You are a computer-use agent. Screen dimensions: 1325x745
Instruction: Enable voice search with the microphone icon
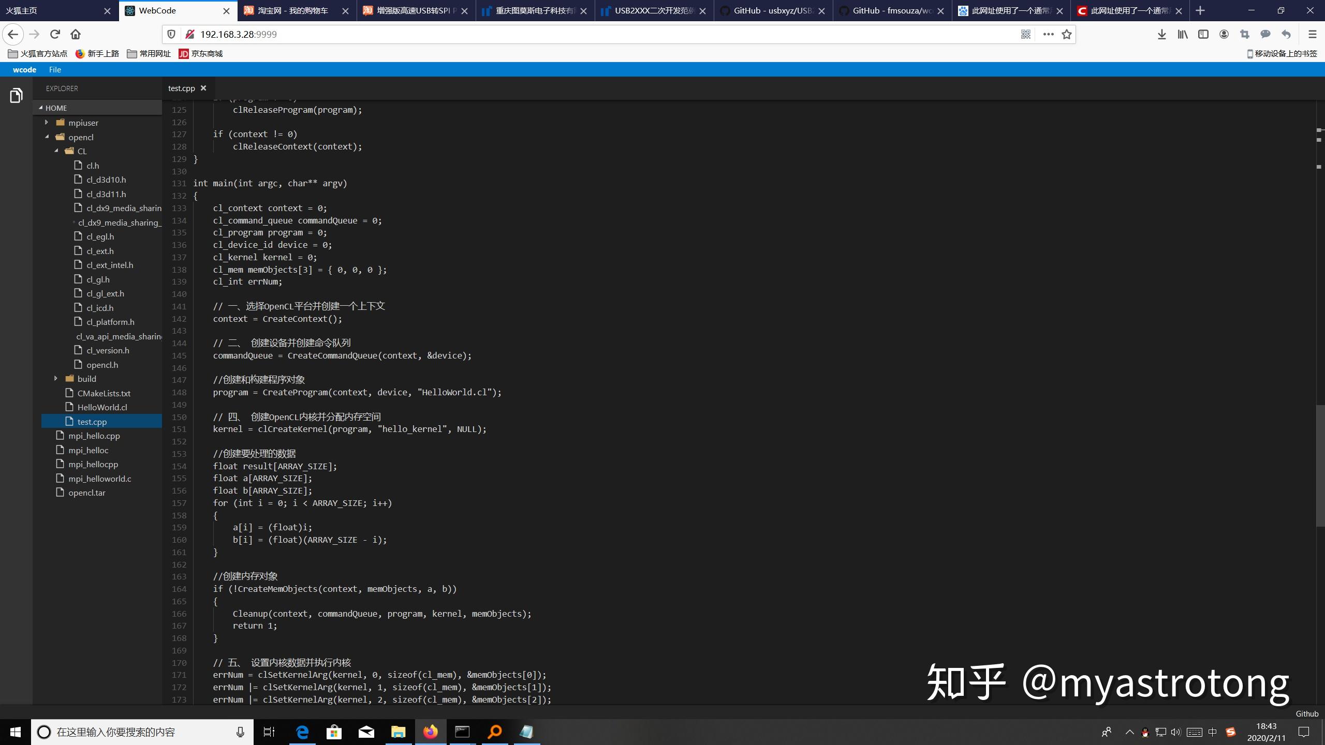(240, 732)
